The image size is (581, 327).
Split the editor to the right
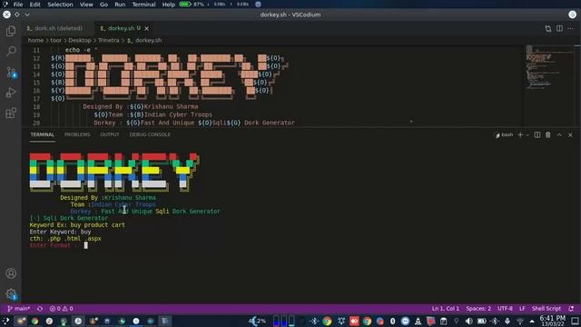(559, 28)
